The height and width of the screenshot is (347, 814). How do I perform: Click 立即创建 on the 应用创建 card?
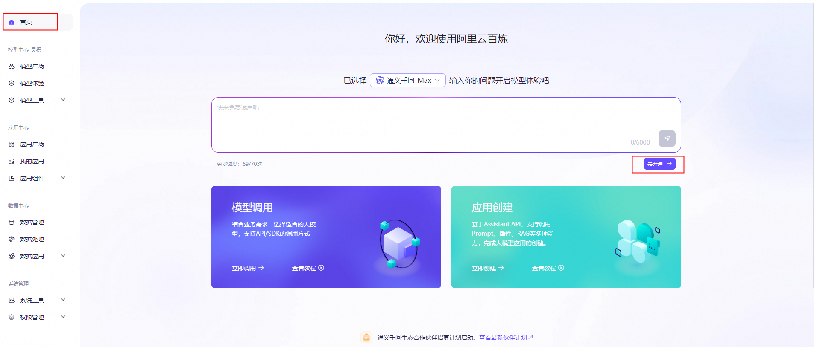[488, 268]
